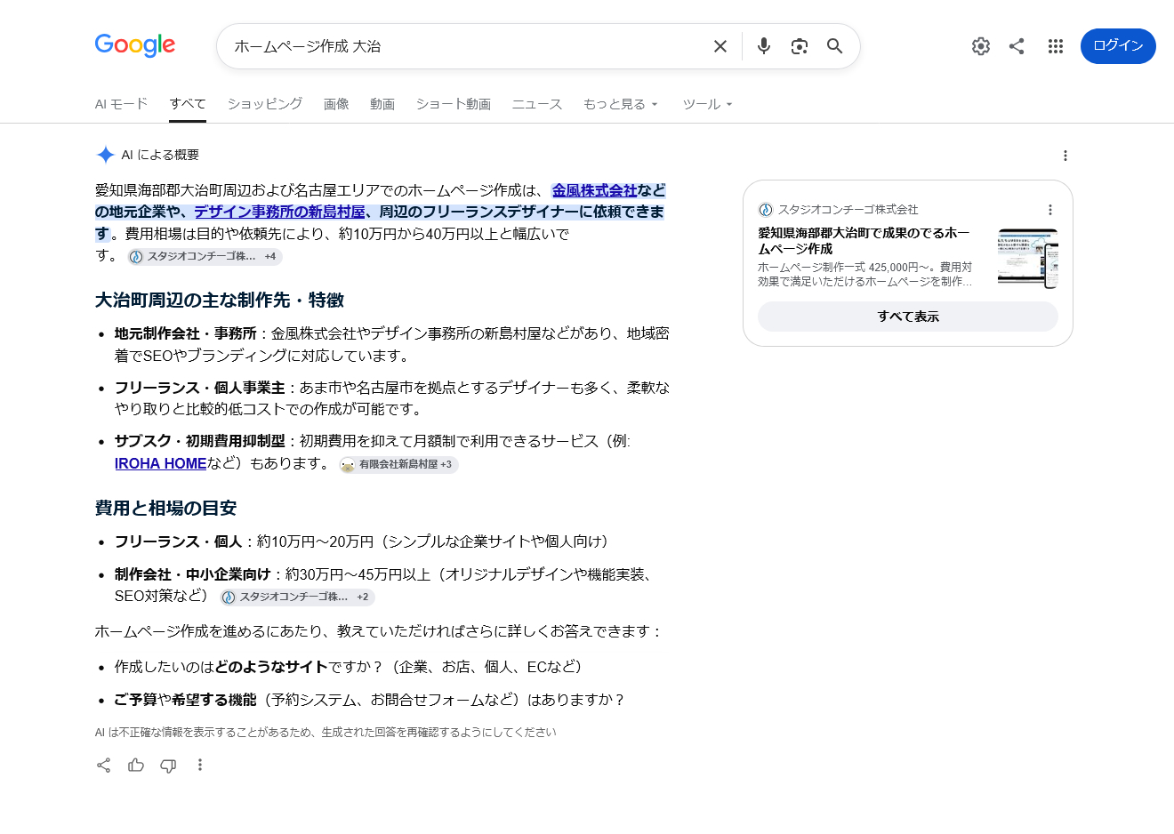Screen dimensions: 1174x834
Task: Start voice search with the microphone icon
Action: tap(764, 46)
